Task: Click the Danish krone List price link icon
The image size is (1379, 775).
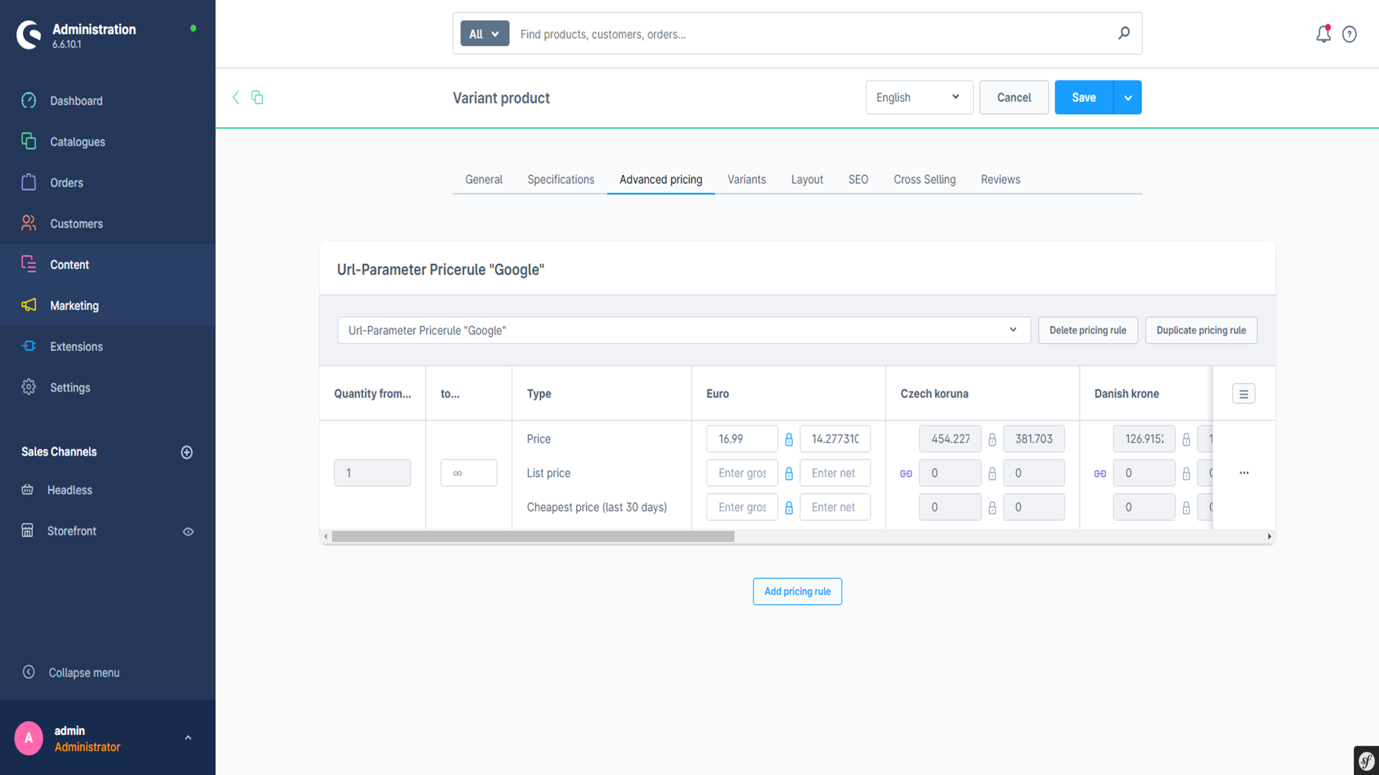Action: 1100,474
